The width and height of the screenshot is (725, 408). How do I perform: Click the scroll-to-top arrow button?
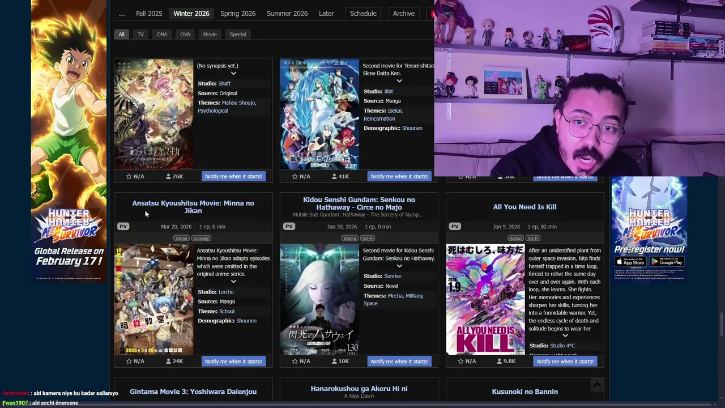coord(597,385)
